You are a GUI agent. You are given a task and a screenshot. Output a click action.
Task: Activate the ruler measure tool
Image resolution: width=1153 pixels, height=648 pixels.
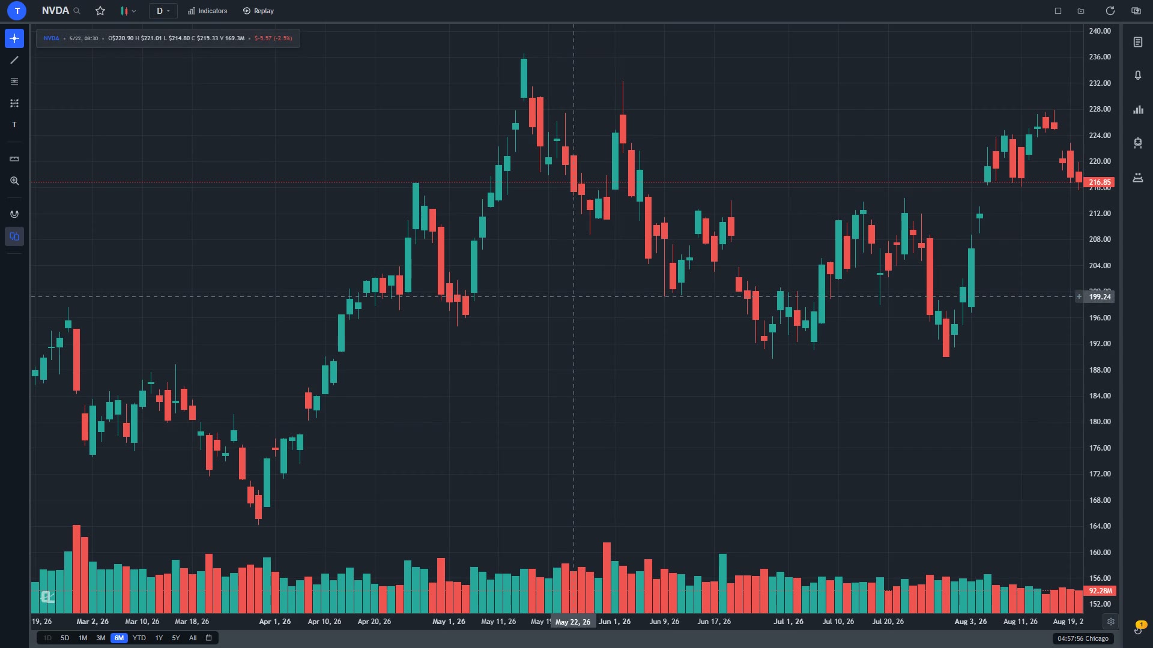[14, 159]
